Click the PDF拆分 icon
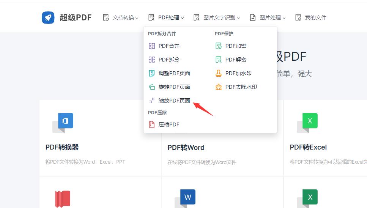 [x=152, y=60]
